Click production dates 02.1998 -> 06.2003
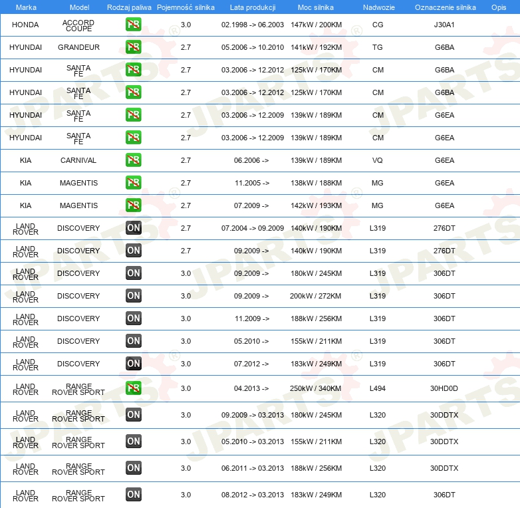 point(253,25)
